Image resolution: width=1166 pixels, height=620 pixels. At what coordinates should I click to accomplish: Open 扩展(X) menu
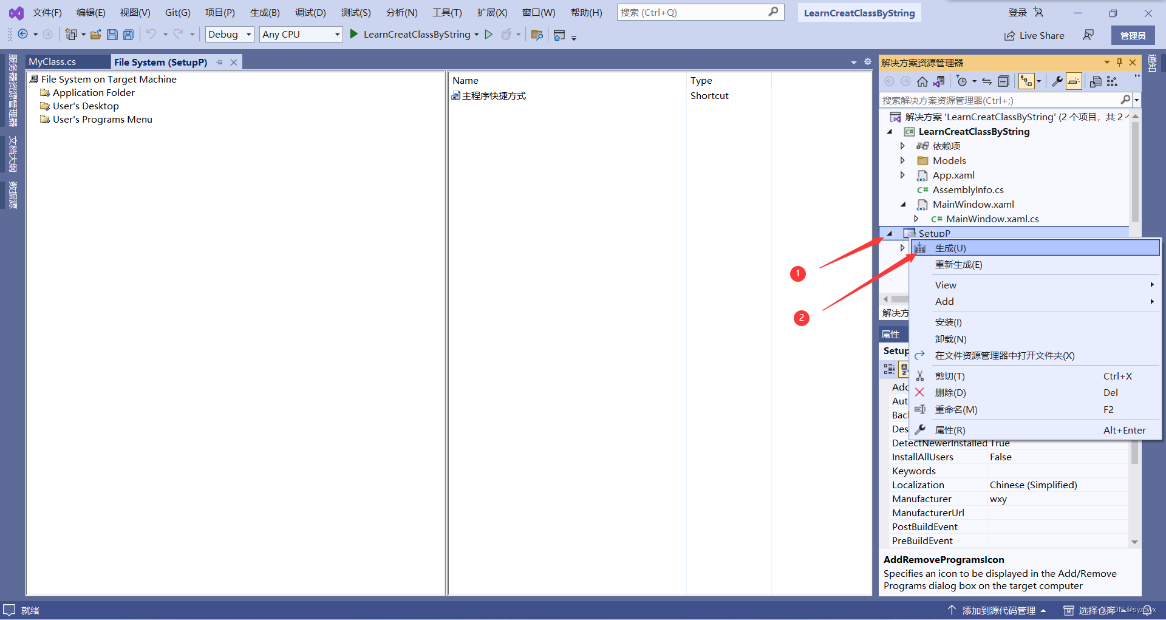pyautogui.click(x=492, y=12)
